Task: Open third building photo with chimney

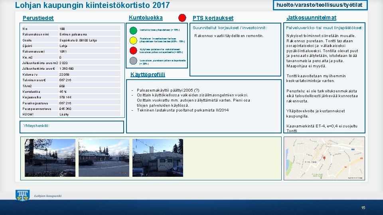Action: (158, 158)
